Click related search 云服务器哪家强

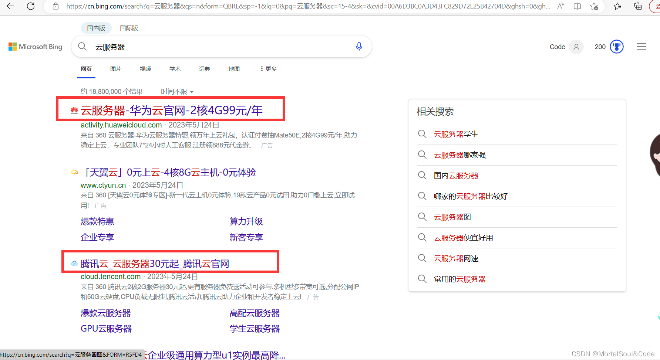[460, 155]
